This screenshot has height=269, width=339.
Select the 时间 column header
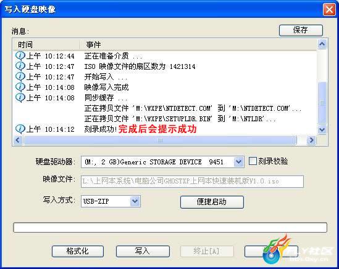[47, 45]
